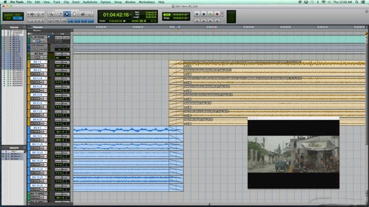The width and height of the screenshot is (369, 207).
Task: Click BG 1 C track color strip
Action: pos(28,64)
